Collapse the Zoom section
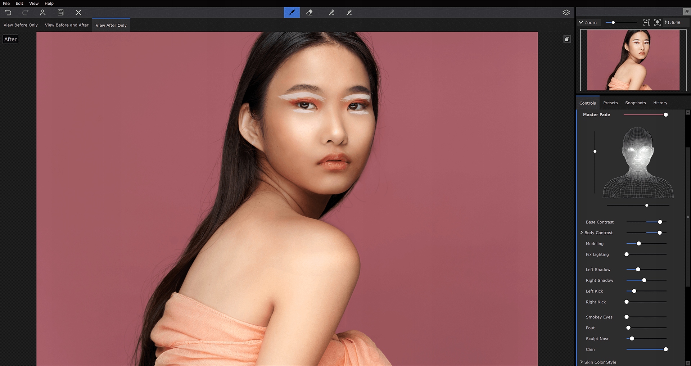 tap(581, 22)
